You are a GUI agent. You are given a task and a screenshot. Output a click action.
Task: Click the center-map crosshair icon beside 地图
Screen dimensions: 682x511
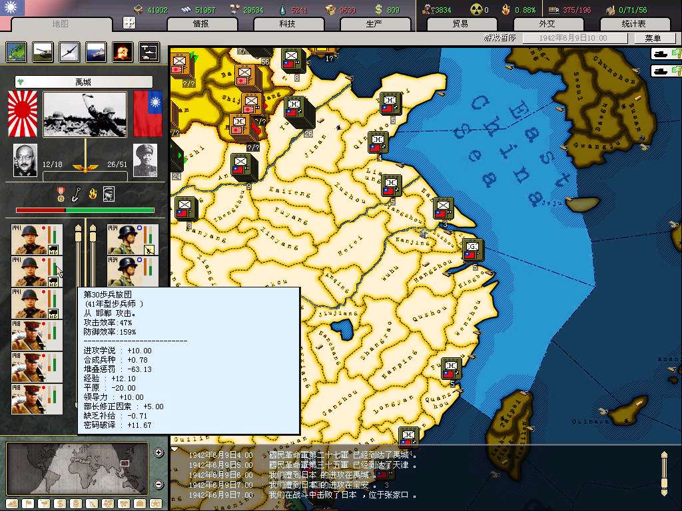coord(129,23)
